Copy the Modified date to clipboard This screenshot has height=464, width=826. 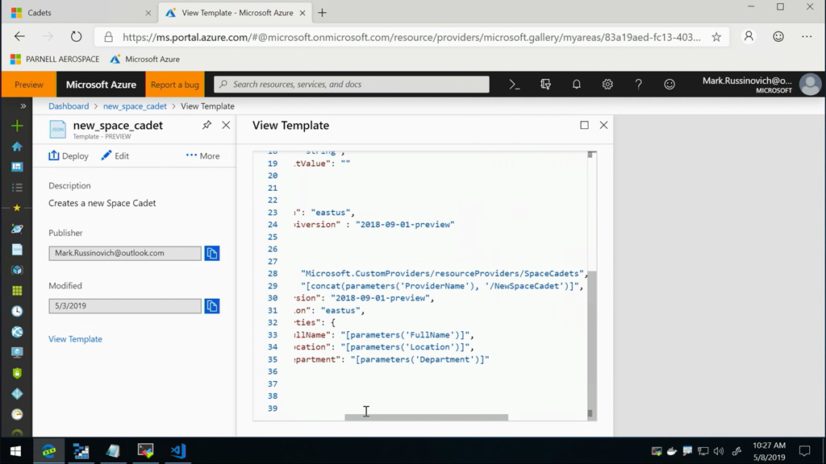click(x=211, y=306)
